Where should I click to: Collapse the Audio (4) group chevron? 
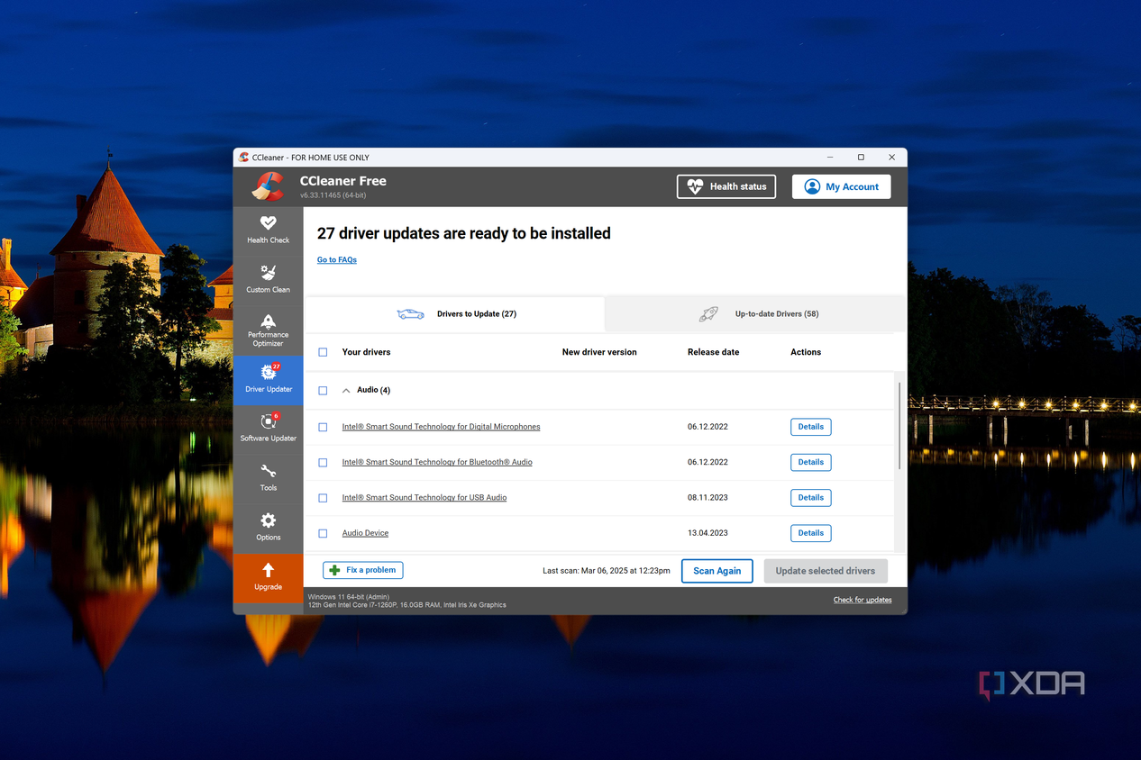346,391
